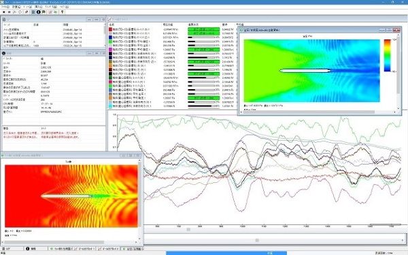Stop the calculation with the square stop icon
The image size is (408, 255).
tap(3, 12)
